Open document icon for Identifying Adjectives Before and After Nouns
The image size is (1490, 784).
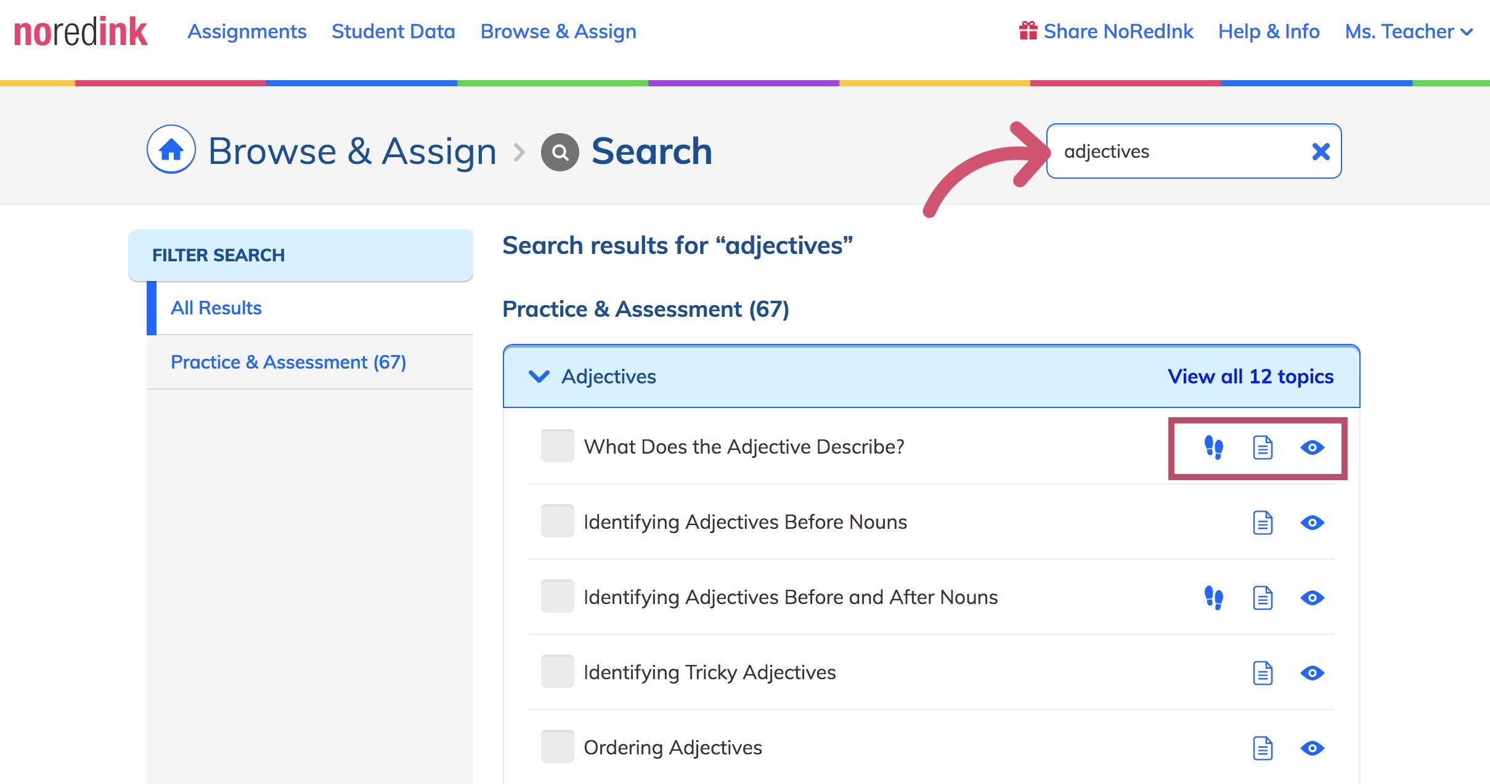tap(1263, 598)
